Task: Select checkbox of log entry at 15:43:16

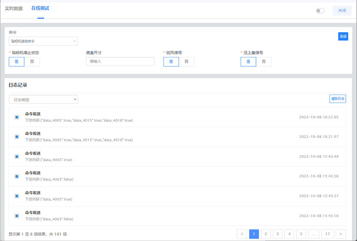Action: pyautogui.click(x=17, y=216)
